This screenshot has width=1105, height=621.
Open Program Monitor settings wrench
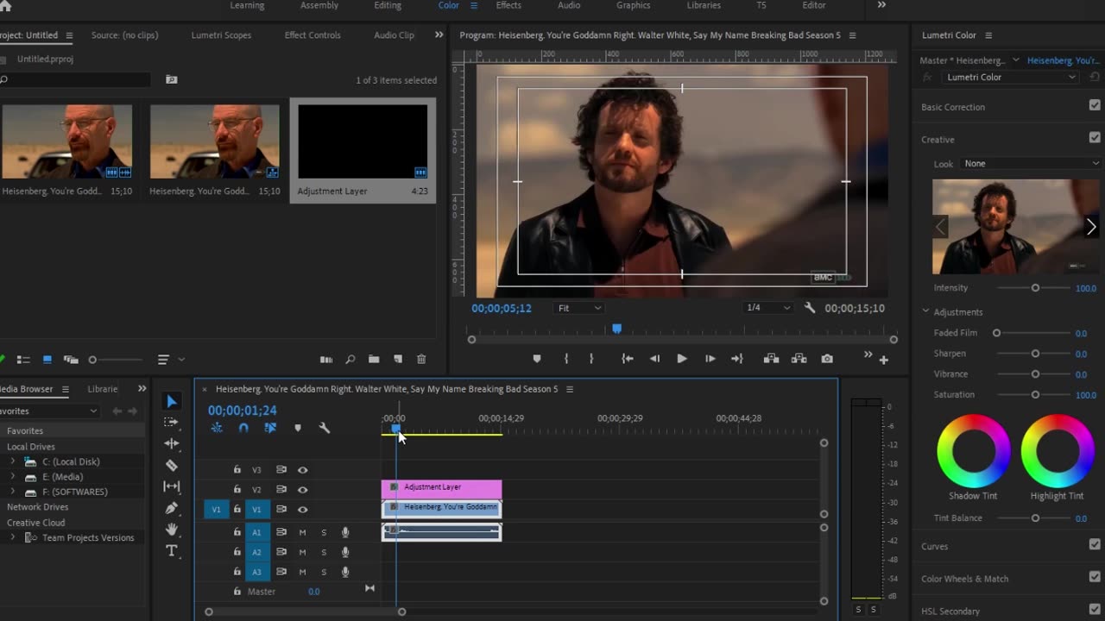point(810,308)
